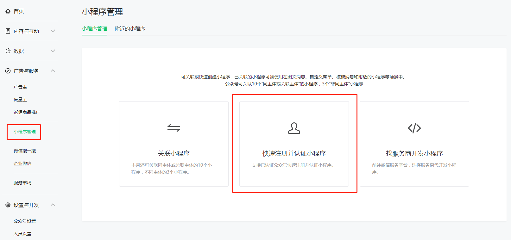Expand the 数据 section chevron
Screen dimensions: 511x240
pyautogui.click(x=53, y=51)
